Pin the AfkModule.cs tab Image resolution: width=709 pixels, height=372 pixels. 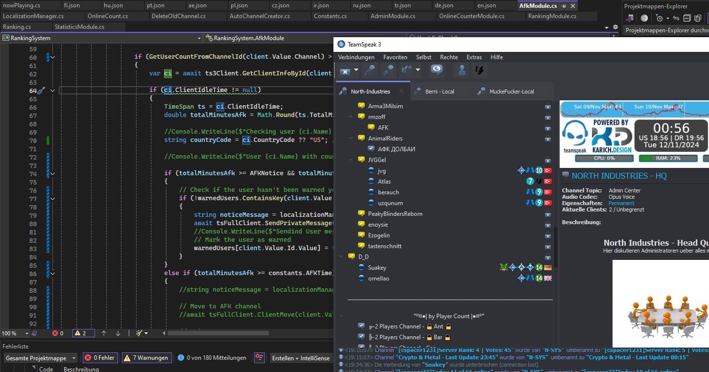[564, 6]
